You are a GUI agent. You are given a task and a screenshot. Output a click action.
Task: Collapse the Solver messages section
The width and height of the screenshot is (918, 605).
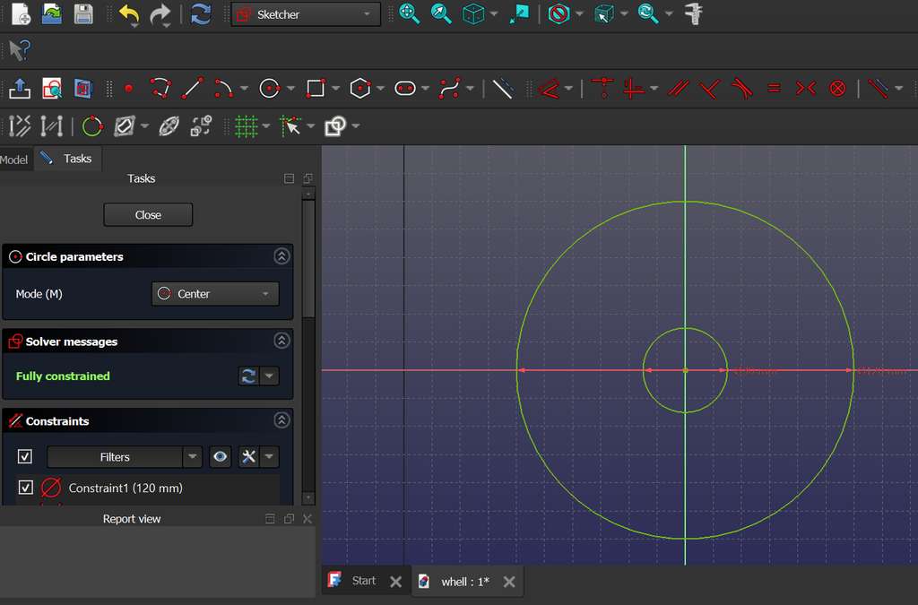pos(281,341)
